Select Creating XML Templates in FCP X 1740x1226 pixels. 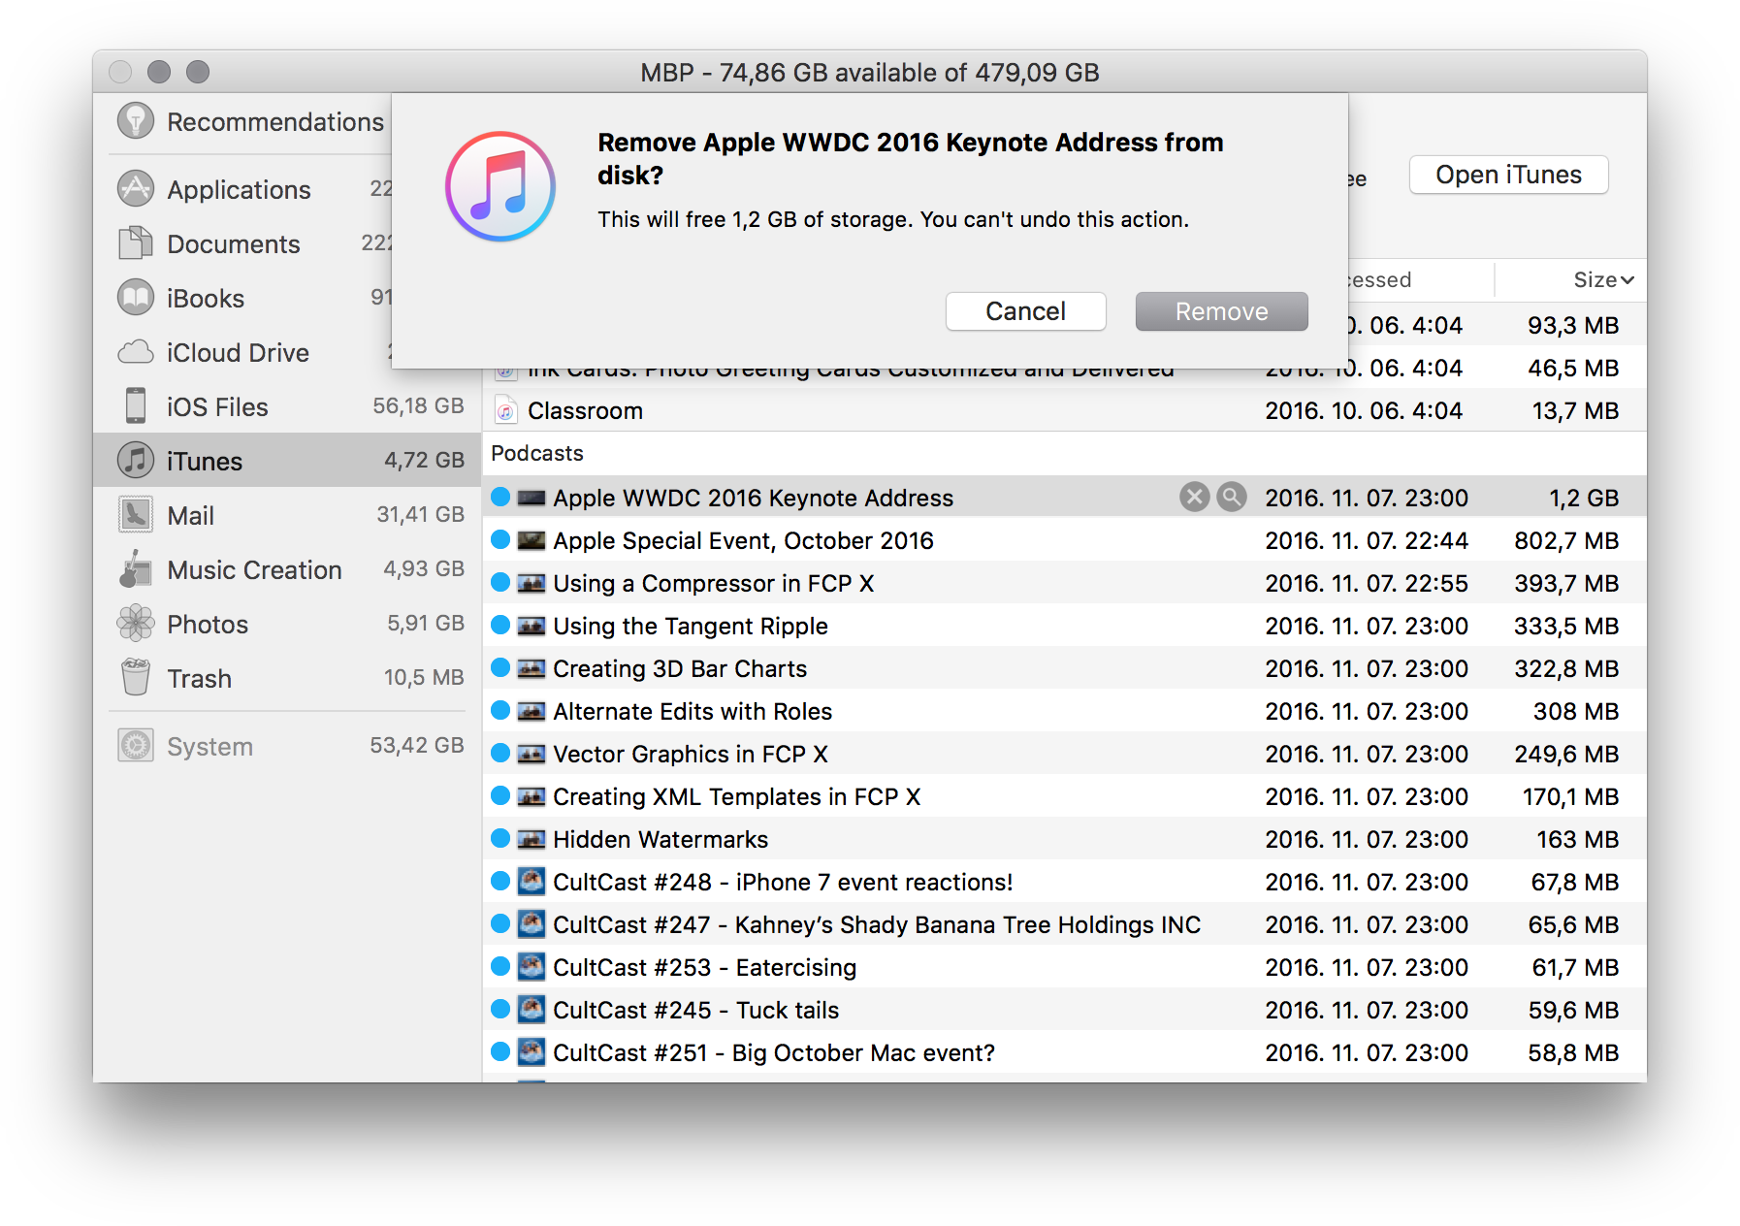pos(1064,796)
